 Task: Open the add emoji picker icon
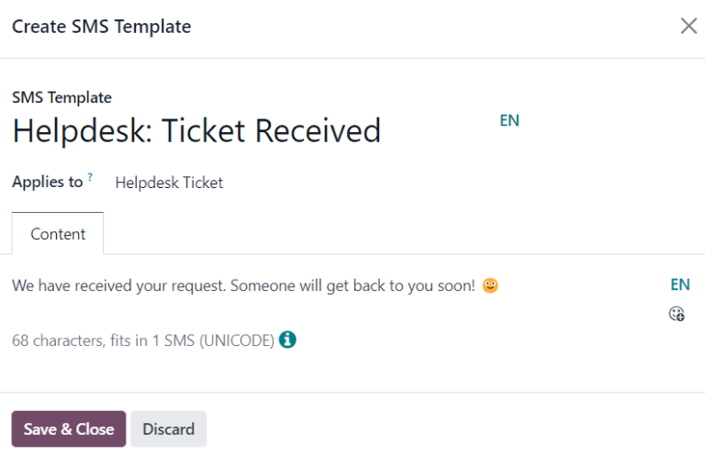677,314
